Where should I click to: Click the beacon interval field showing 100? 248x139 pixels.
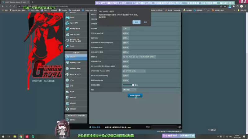point(126,28)
